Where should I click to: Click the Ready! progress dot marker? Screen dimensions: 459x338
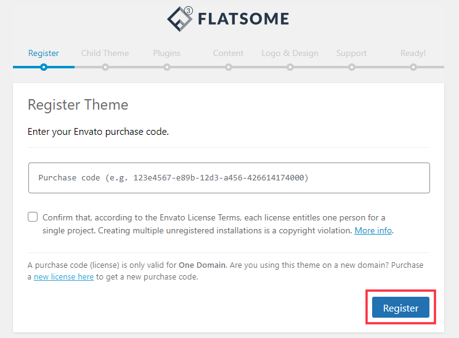(x=413, y=67)
